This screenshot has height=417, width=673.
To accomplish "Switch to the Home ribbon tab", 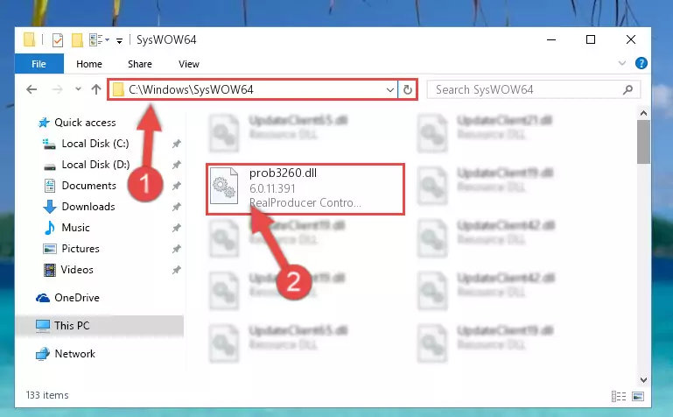I will click(x=89, y=64).
